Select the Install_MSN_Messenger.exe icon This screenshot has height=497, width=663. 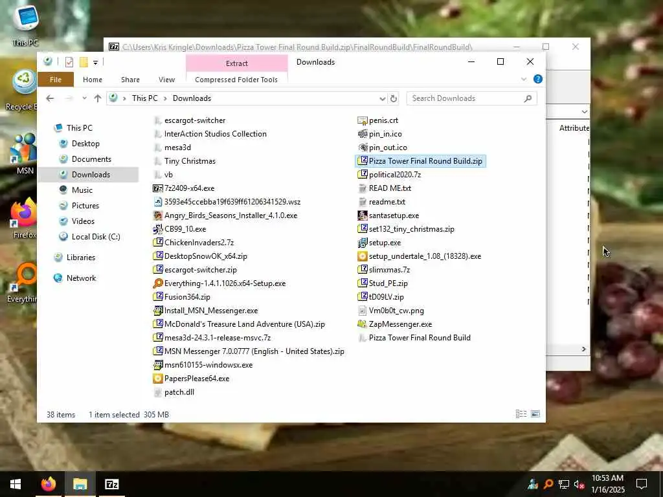tap(158, 311)
